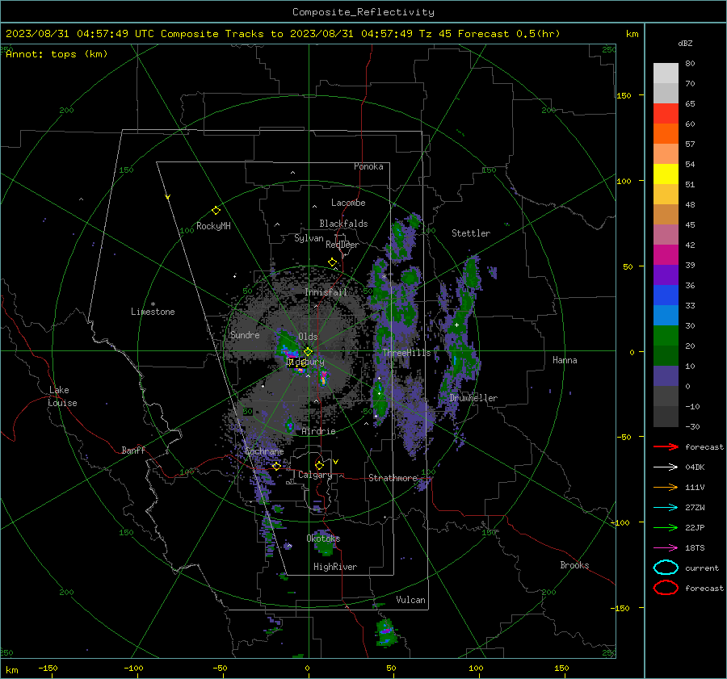Click the Lake Louise label
Screen dimensions: 727x679
pyautogui.click(x=63, y=396)
